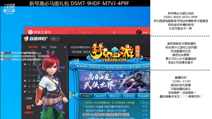
Task: Select the 火热推荐 news tab
Action: [x=86, y=96]
